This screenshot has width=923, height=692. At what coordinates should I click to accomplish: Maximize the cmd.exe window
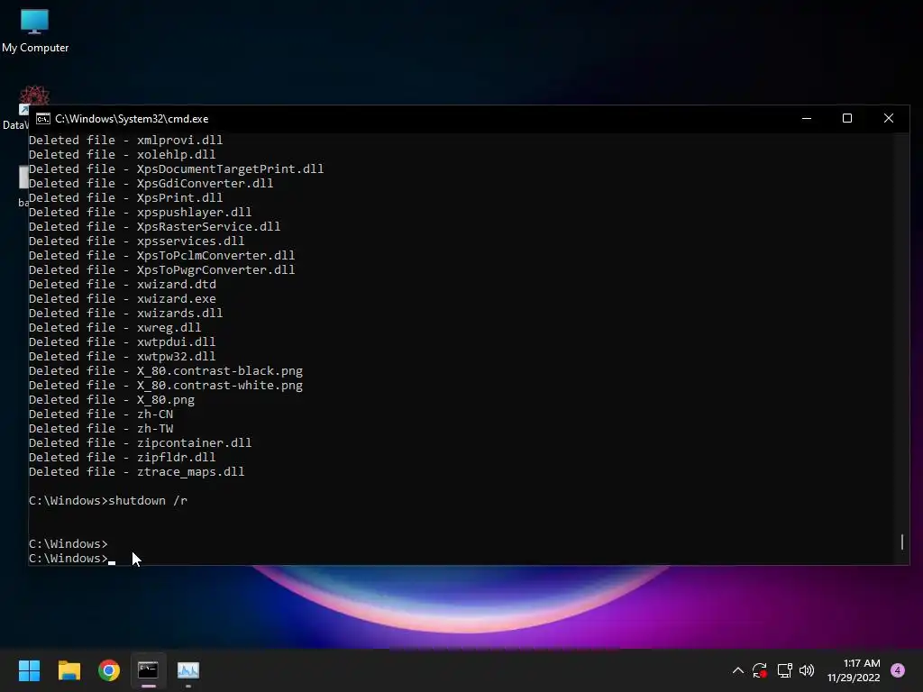847,118
